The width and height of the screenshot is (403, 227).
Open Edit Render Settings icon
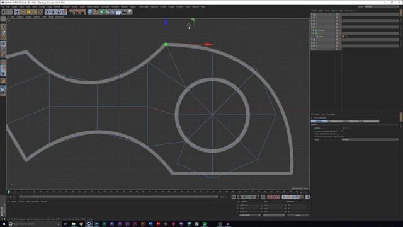(x=82, y=11)
